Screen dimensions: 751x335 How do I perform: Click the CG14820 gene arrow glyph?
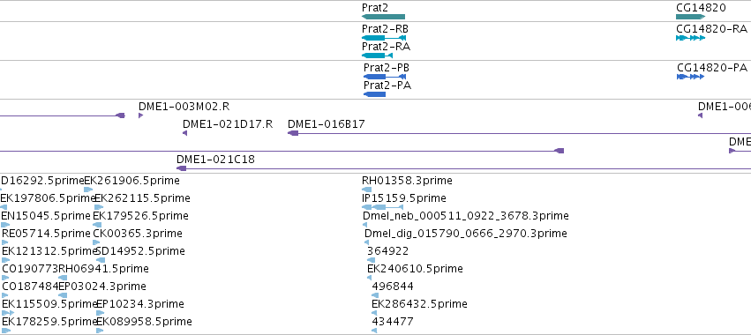[x=691, y=17]
